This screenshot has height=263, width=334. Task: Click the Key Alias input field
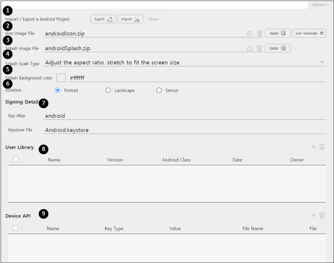tap(184, 116)
